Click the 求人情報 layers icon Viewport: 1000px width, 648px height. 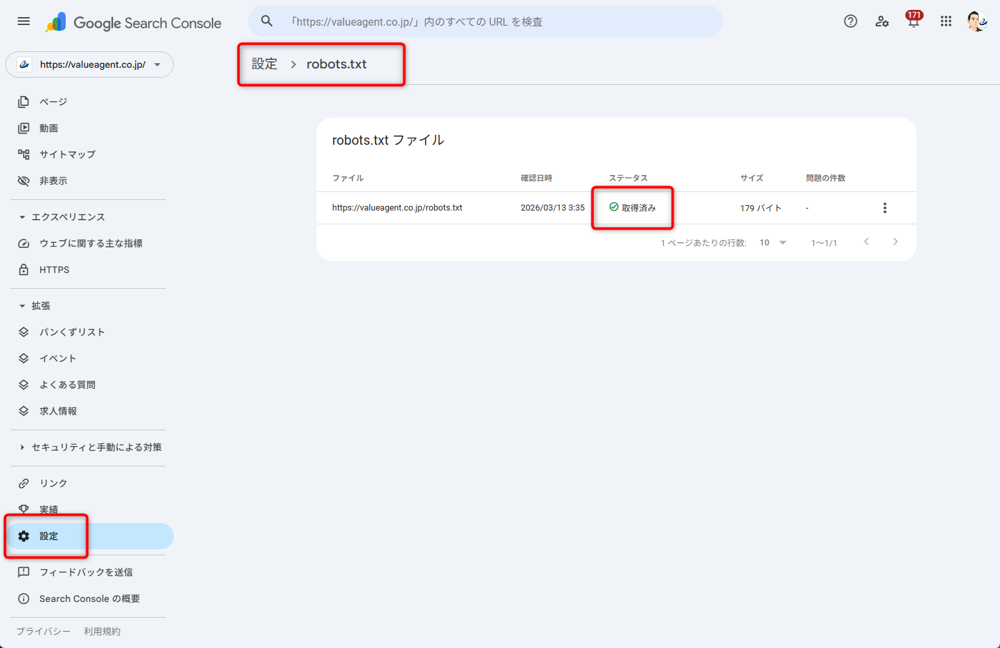pos(24,411)
